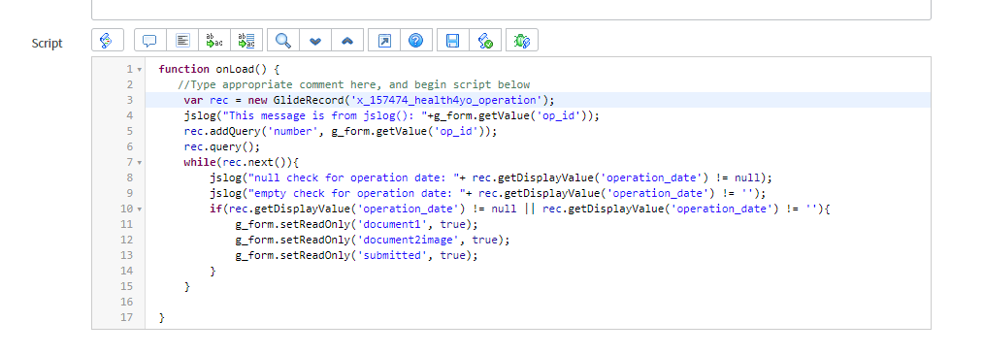The image size is (984, 354).
Task: Click line number 16 in the gutter
Action: [x=127, y=302]
